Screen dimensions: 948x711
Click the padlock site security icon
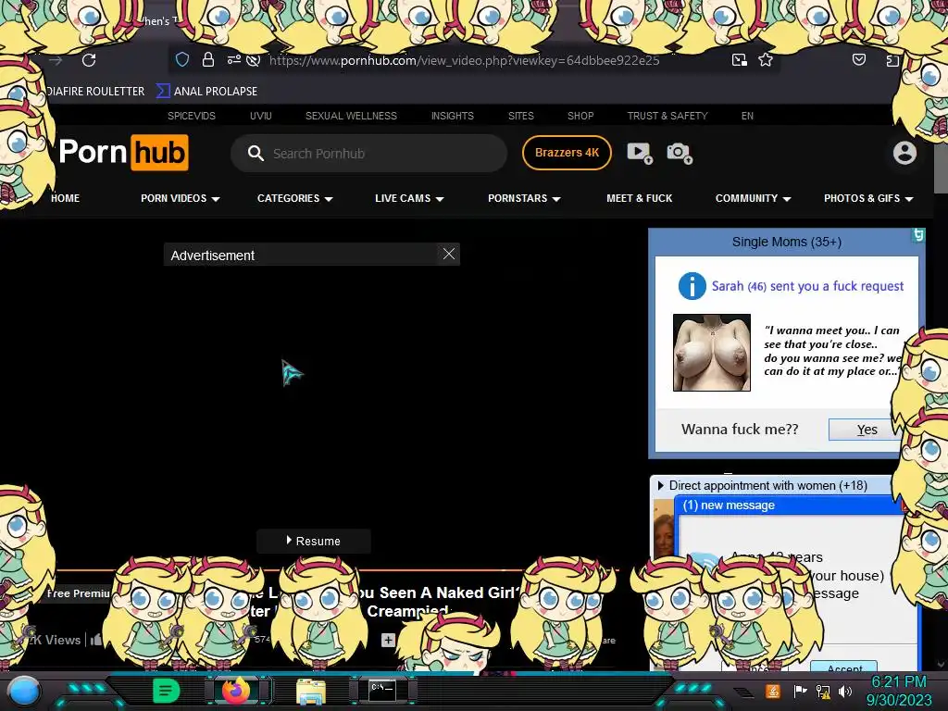[208, 59]
